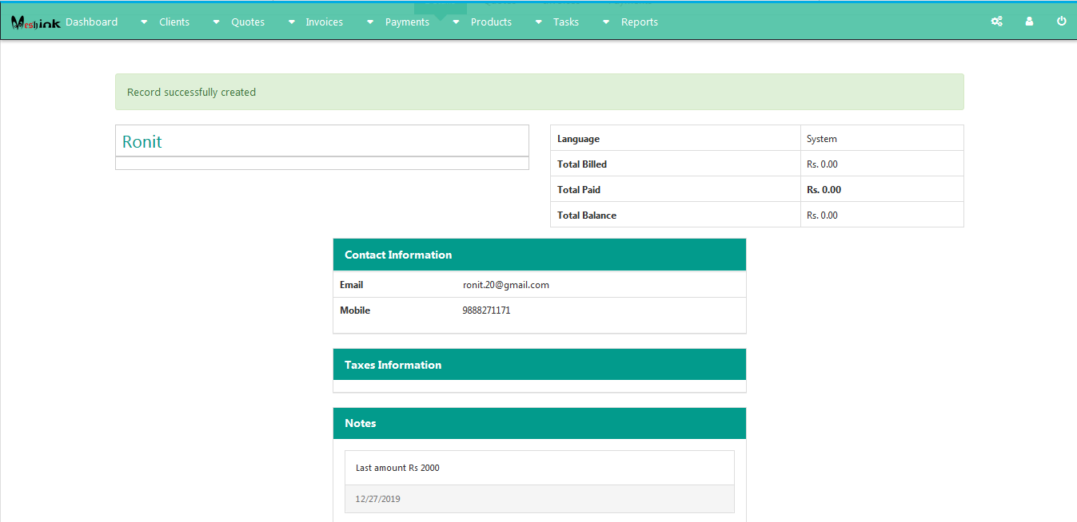Screen dimensions: 1077x522
Task: Click the ronit.20@gmail.com email address
Action: point(506,285)
